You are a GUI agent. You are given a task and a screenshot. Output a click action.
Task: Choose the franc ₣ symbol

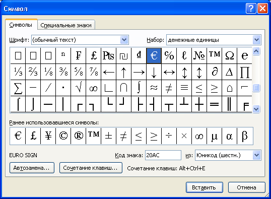click(78, 56)
